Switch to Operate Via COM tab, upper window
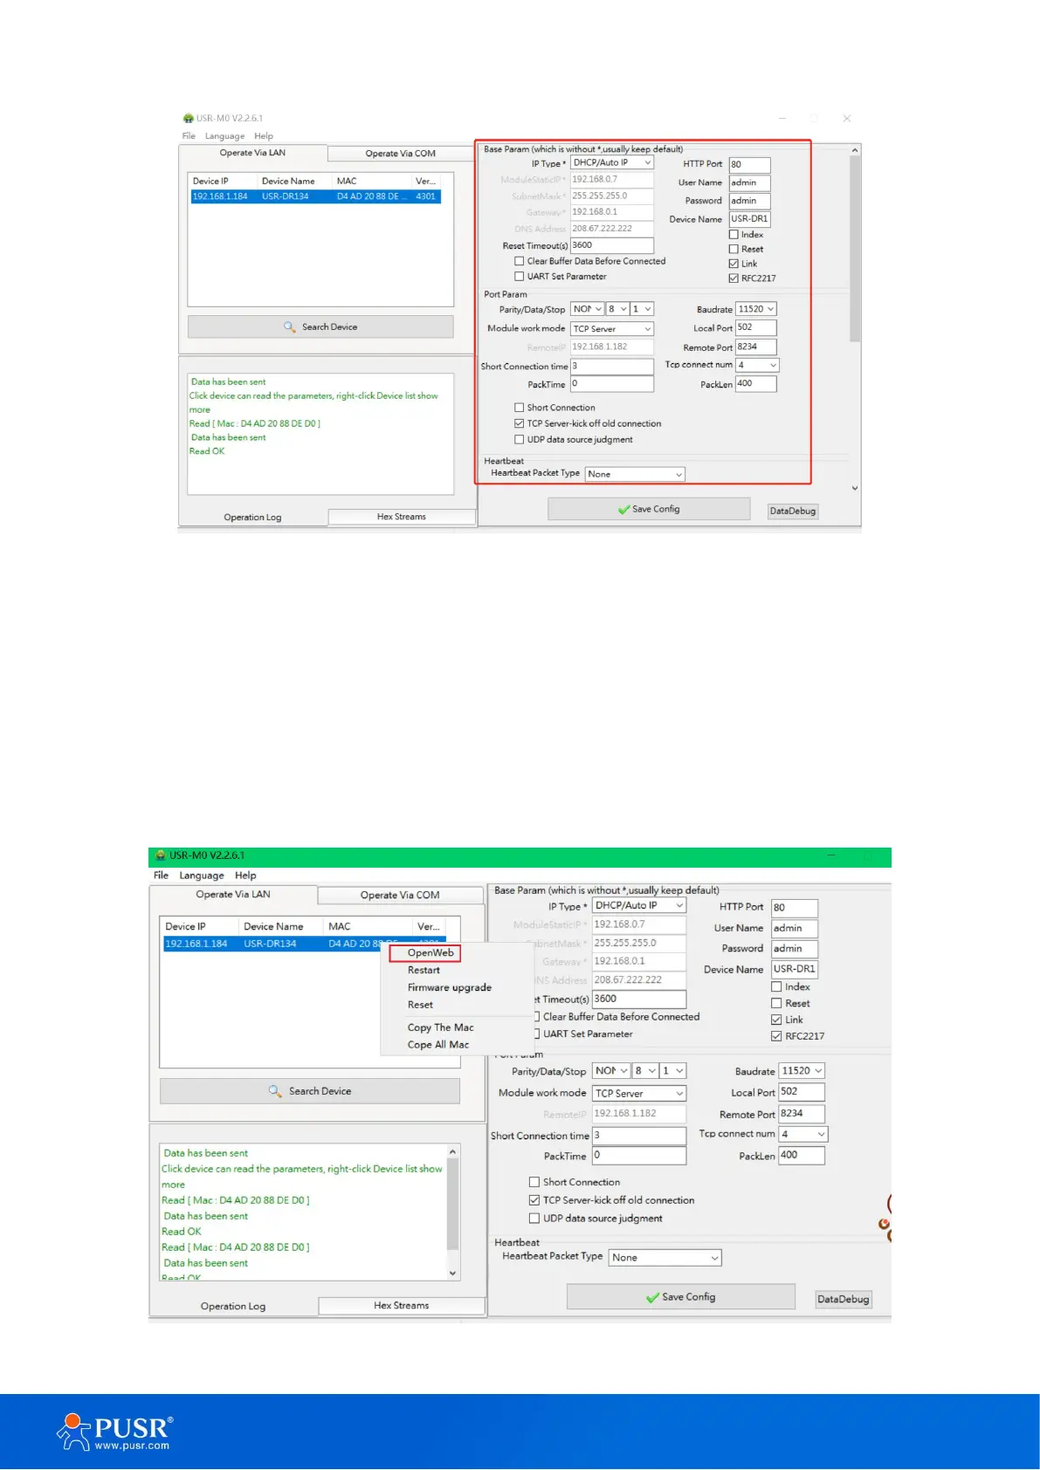 400,154
